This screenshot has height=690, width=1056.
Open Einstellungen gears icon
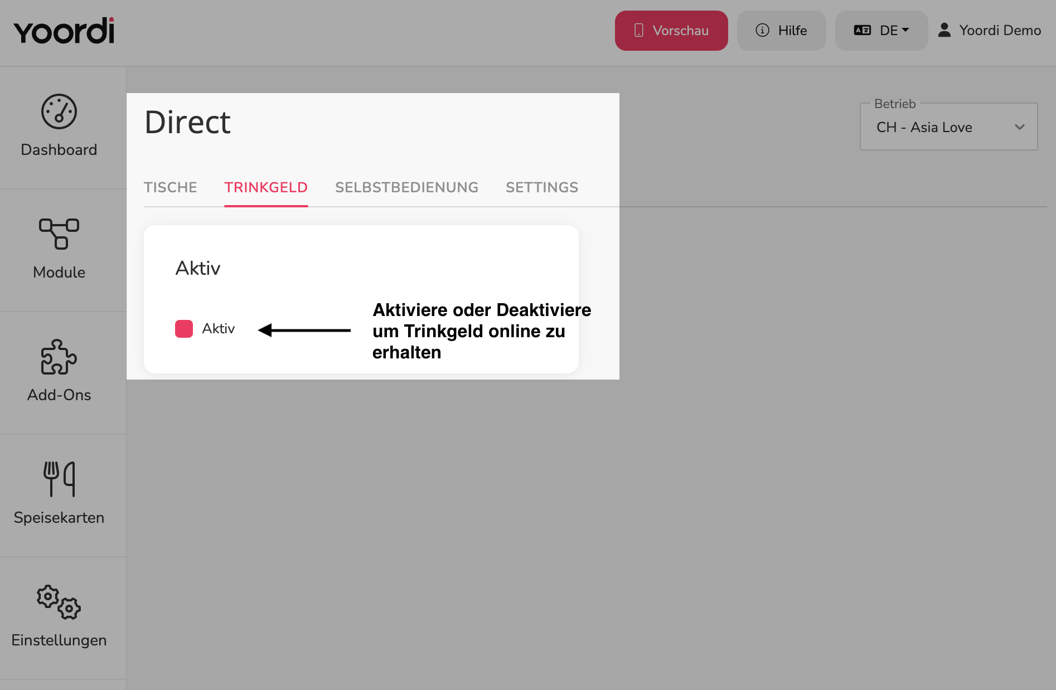59,602
